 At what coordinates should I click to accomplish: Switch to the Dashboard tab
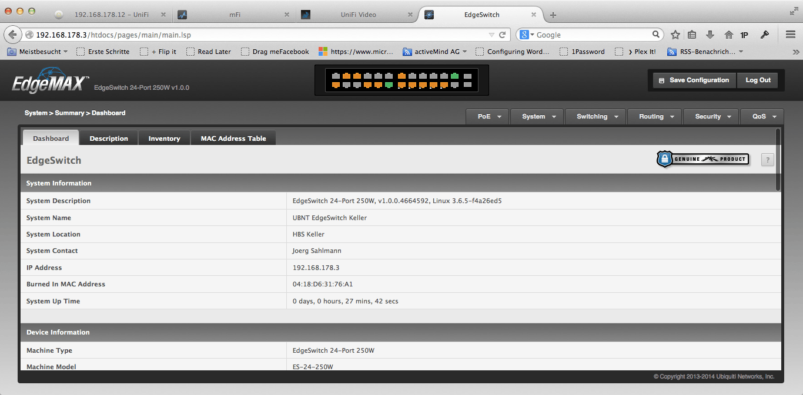[x=51, y=139]
